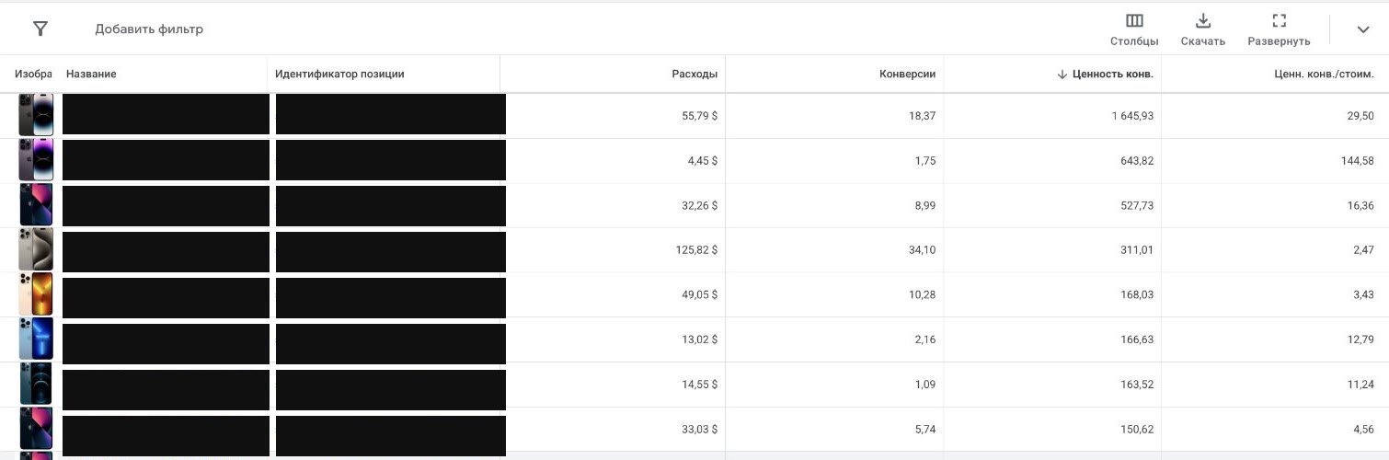This screenshot has height=460, width=1389.
Task: Open the first row black iPhone thumbnail
Action: (x=36, y=115)
